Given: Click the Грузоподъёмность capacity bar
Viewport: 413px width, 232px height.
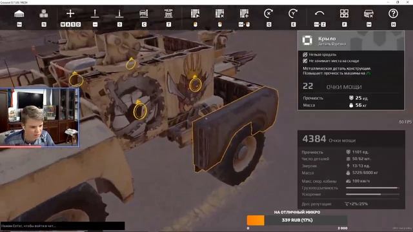Looking at the screenshot, I should [372, 188].
